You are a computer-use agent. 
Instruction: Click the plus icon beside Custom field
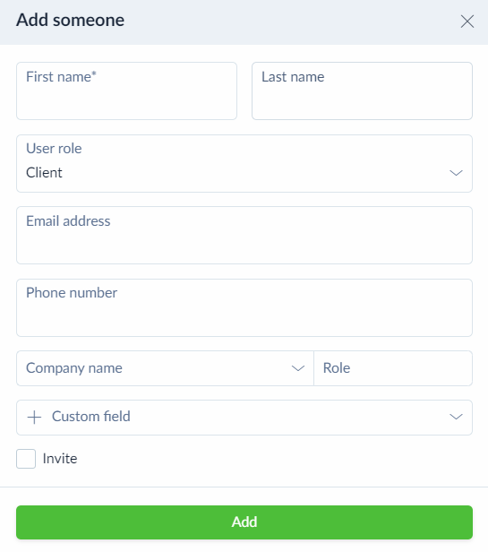pyautogui.click(x=34, y=418)
